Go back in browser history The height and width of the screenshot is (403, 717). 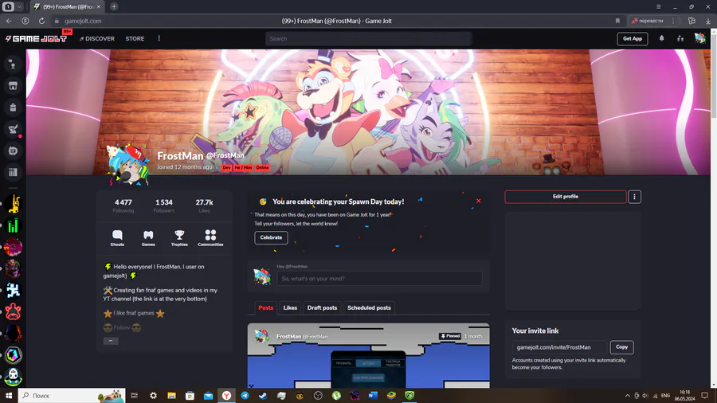[x=9, y=21]
